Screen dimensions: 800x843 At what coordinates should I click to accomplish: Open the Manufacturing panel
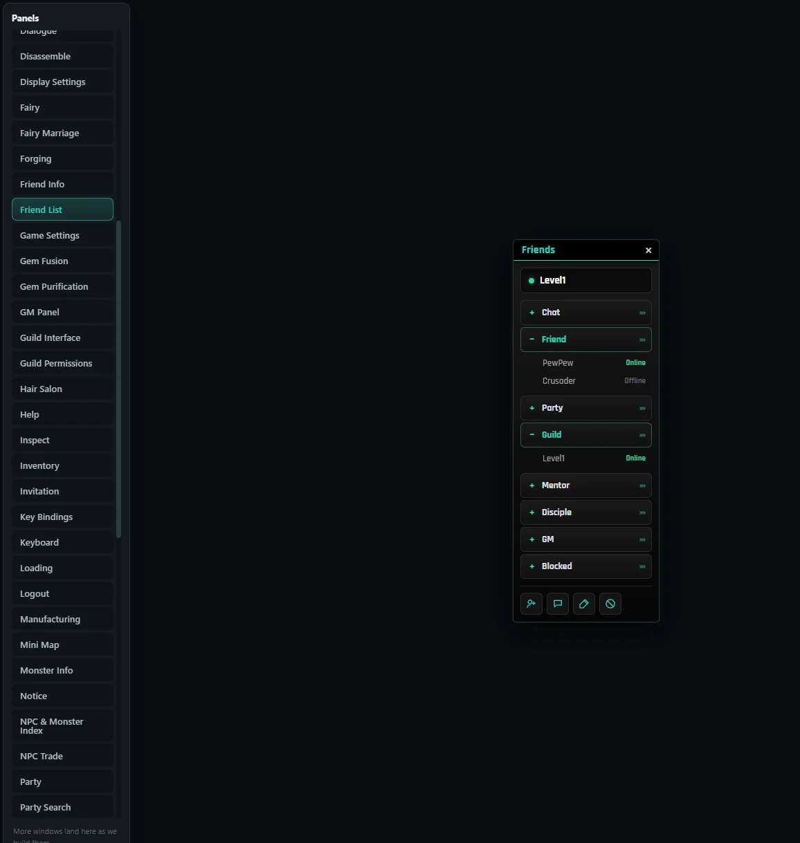pyautogui.click(x=62, y=619)
